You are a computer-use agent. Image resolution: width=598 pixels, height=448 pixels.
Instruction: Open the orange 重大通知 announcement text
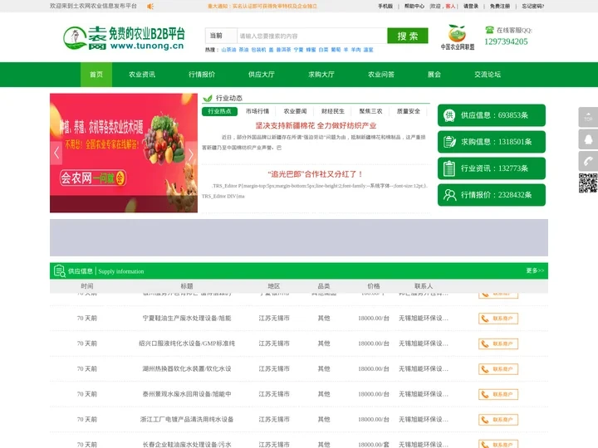(x=262, y=6)
